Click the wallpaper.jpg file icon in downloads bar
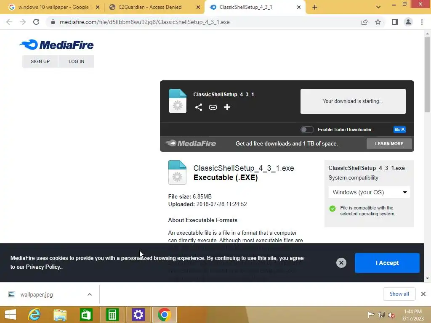This screenshot has height=323, width=431. point(12,294)
